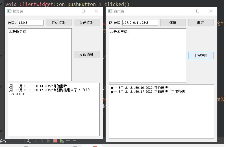Click the green run-with-debug icon
Screen dimensions: 226x147
click(x=62, y=141)
